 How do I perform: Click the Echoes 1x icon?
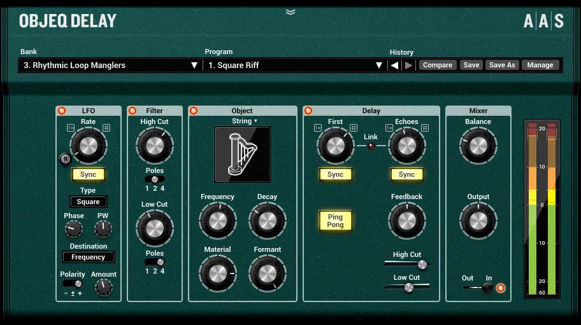[389, 128]
